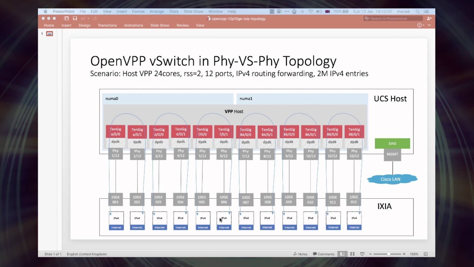
Task: Open the share presentation icon
Action: (x=429, y=18)
